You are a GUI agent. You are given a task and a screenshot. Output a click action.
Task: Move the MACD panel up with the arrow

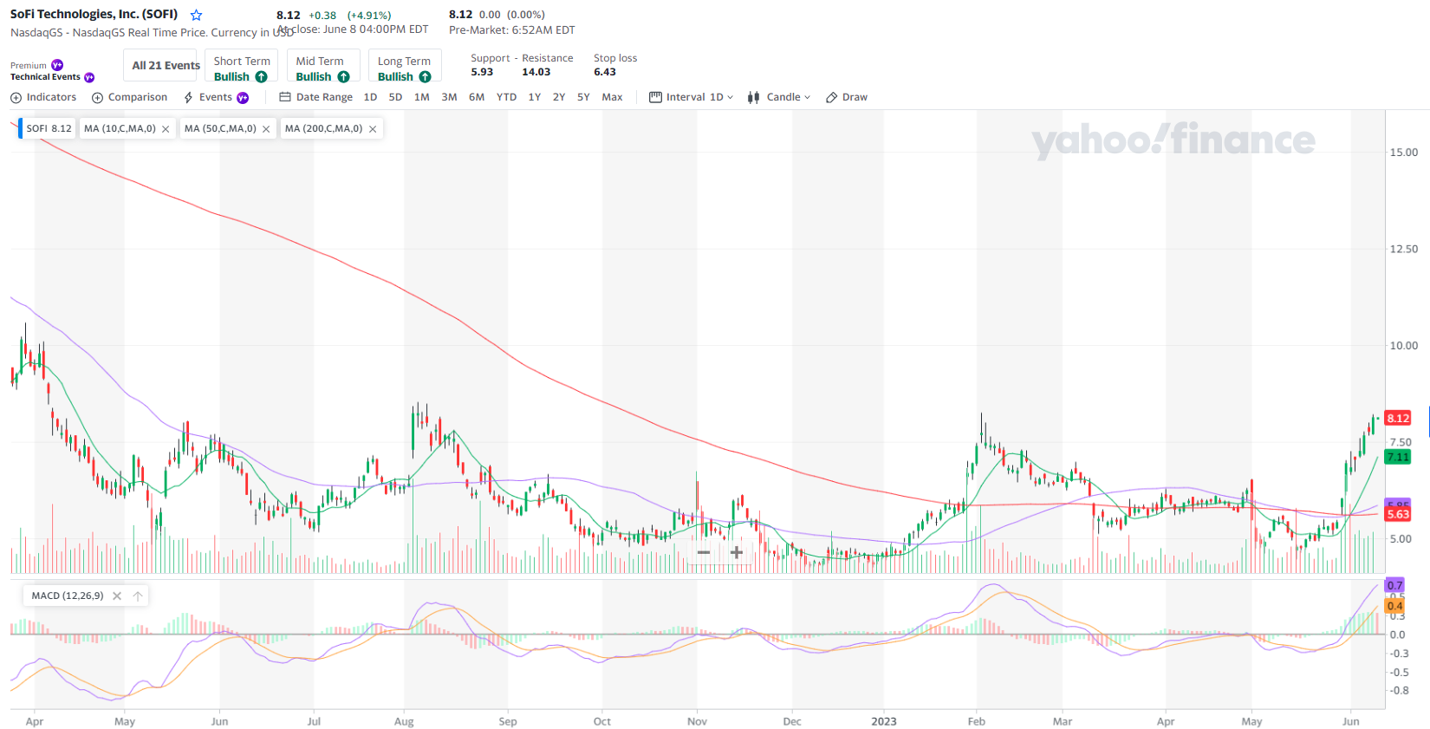click(138, 596)
